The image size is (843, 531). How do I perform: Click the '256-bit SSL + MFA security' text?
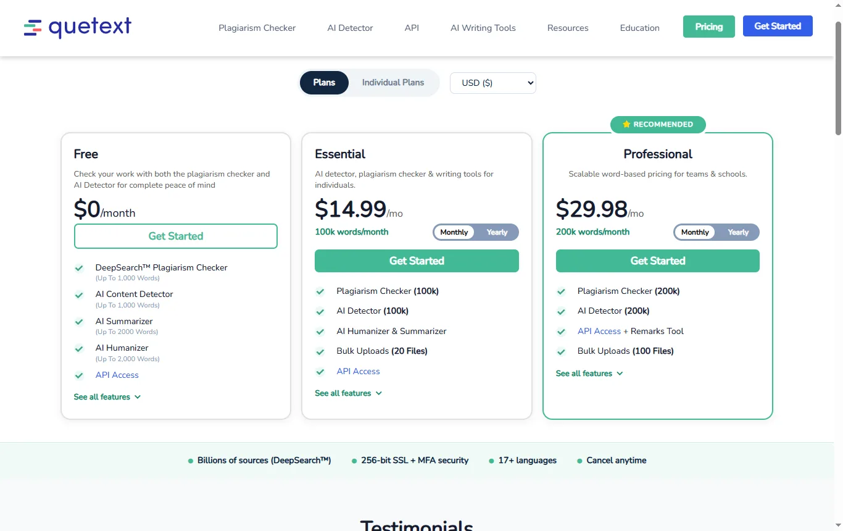[x=415, y=461]
